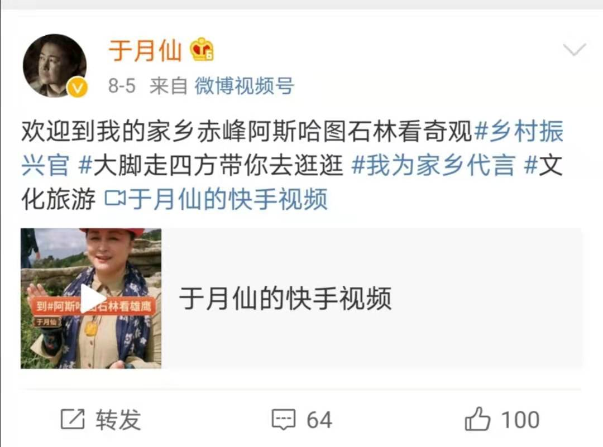The height and width of the screenshot is (447, 603).
Task: Tap the comment count 64
Action: pos(319,420)
